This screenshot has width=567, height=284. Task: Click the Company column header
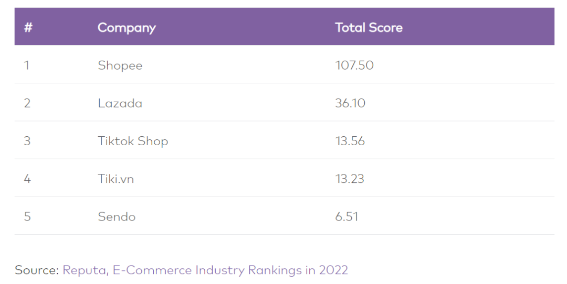pyautogui.click(x=127, y=27)
